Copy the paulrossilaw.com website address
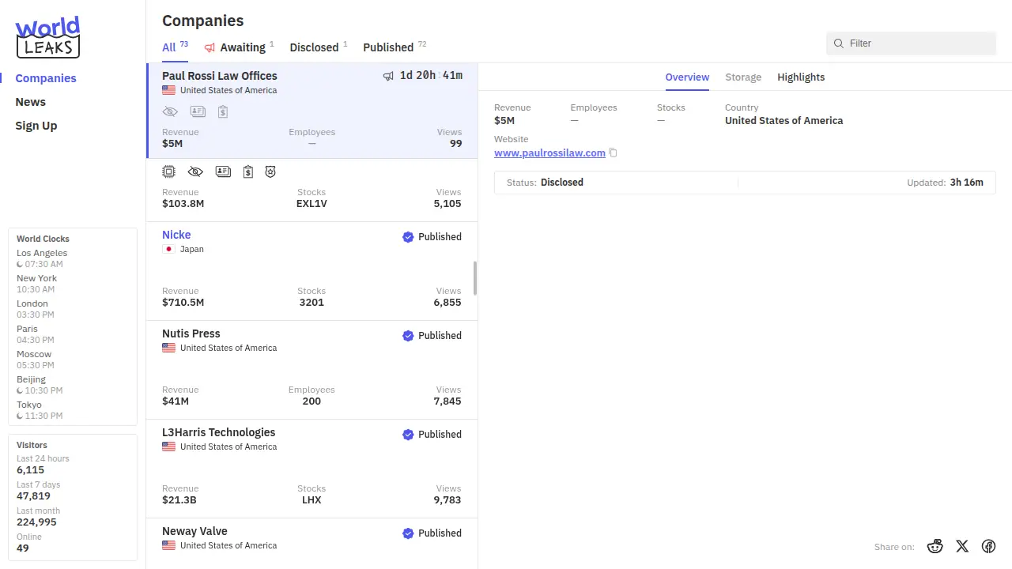This screenshot has width=1012, height=569. [613, 153]
